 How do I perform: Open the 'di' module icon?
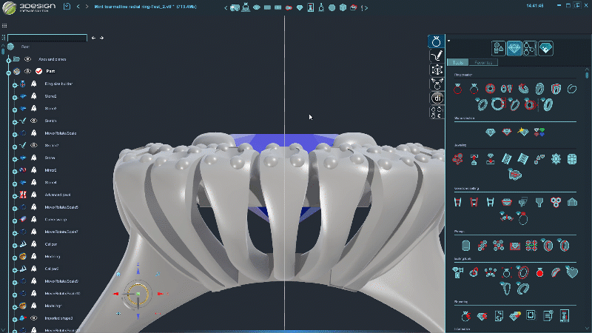click(437, 98)
